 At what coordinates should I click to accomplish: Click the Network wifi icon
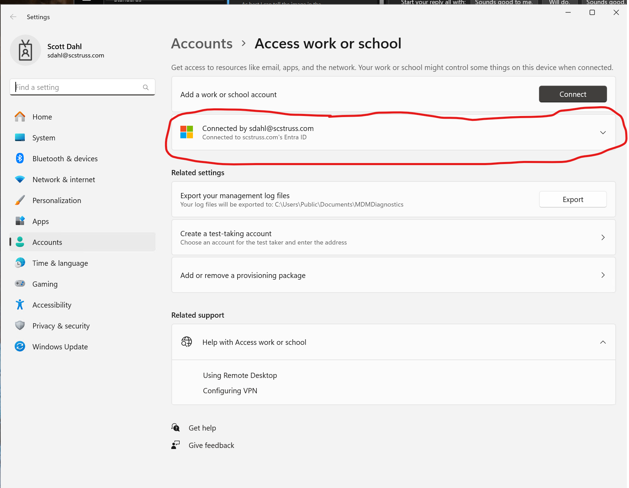click(x=20, y=179)
